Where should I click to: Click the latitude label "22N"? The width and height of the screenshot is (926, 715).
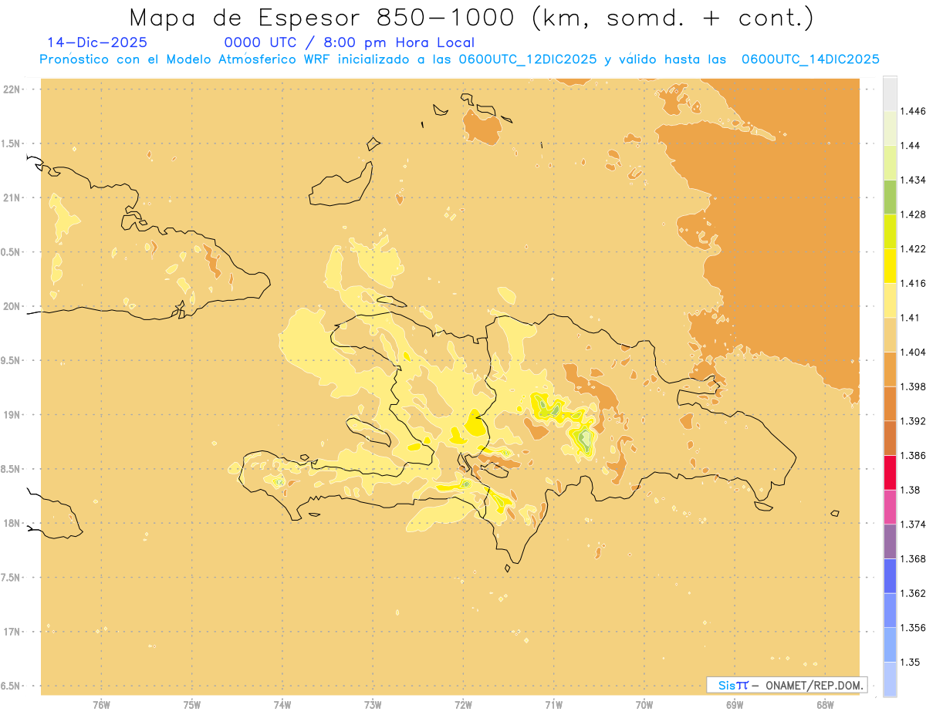coord(12,89)
